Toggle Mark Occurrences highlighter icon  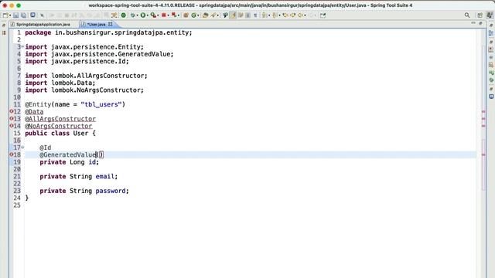tap(233, 15)
